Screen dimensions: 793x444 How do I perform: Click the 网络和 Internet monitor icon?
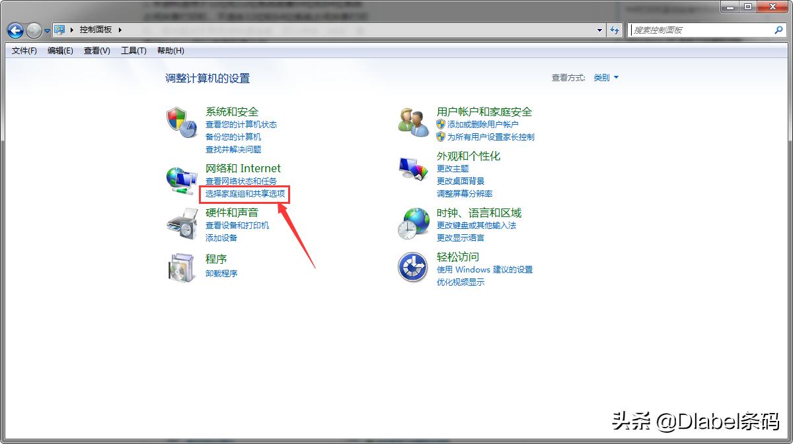(x=181, y=179)
